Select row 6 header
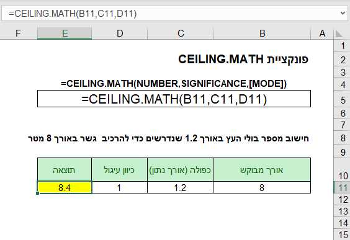 tap(343, 113)
